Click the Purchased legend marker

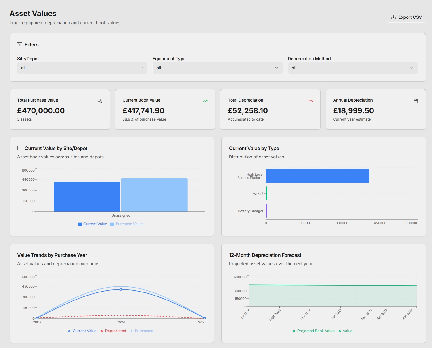[x=132, y=331]
